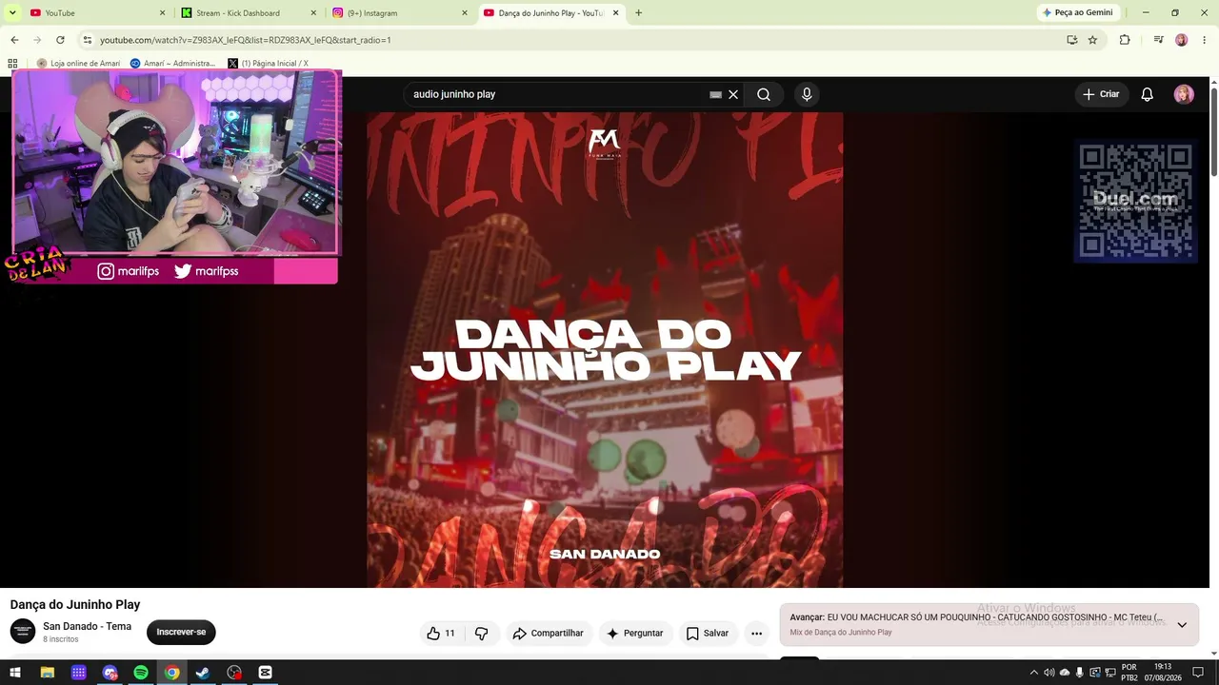1219x685 pixels.
Task: Open Steam from the taskbar
Action: tap(203, 673)
